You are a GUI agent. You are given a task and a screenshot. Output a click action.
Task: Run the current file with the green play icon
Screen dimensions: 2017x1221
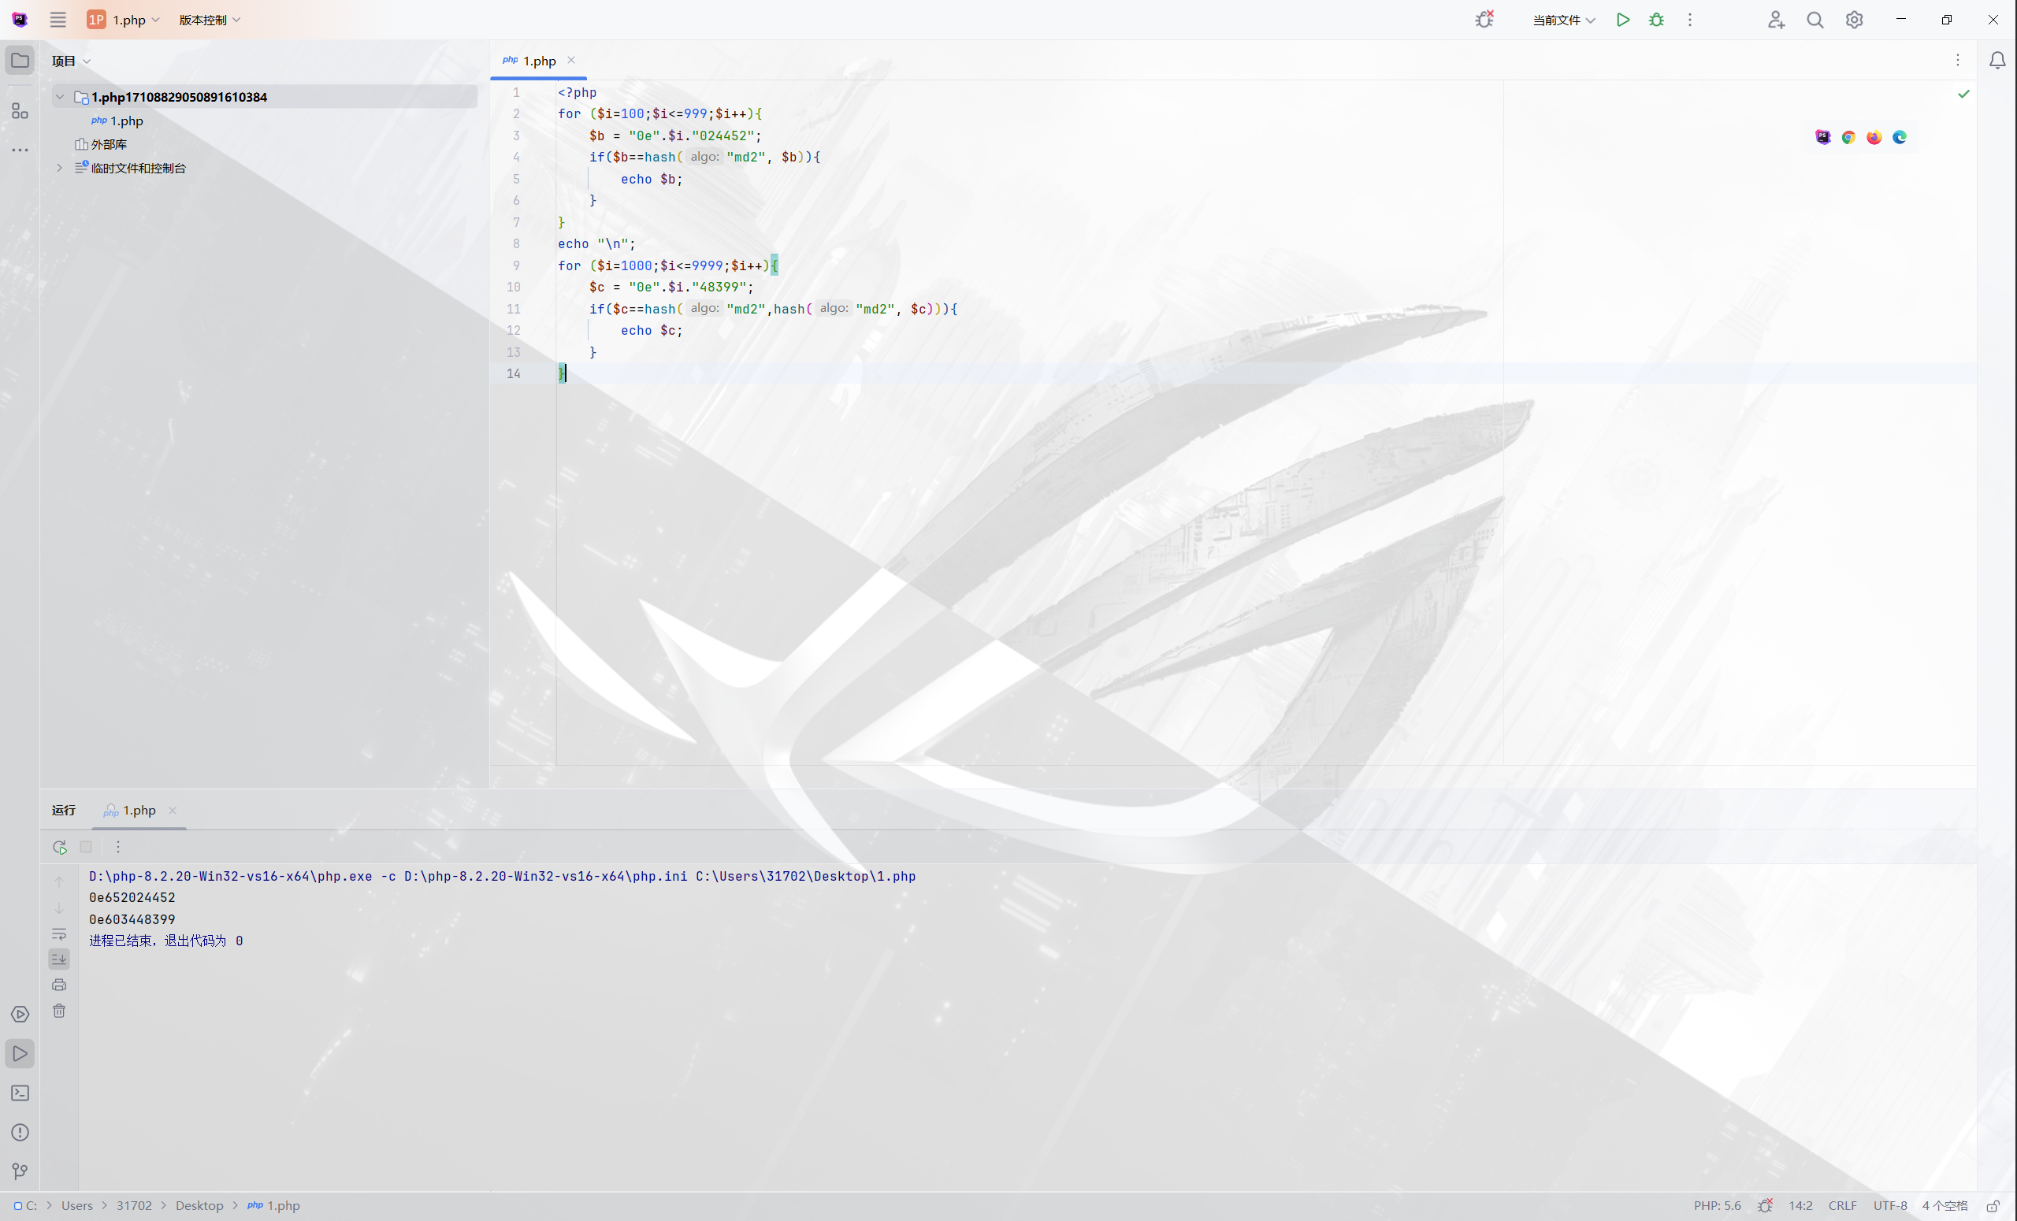point(1622,20)
